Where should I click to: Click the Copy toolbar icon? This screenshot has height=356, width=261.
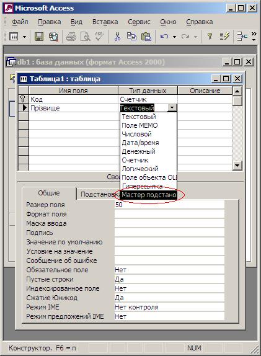[131, 37]
